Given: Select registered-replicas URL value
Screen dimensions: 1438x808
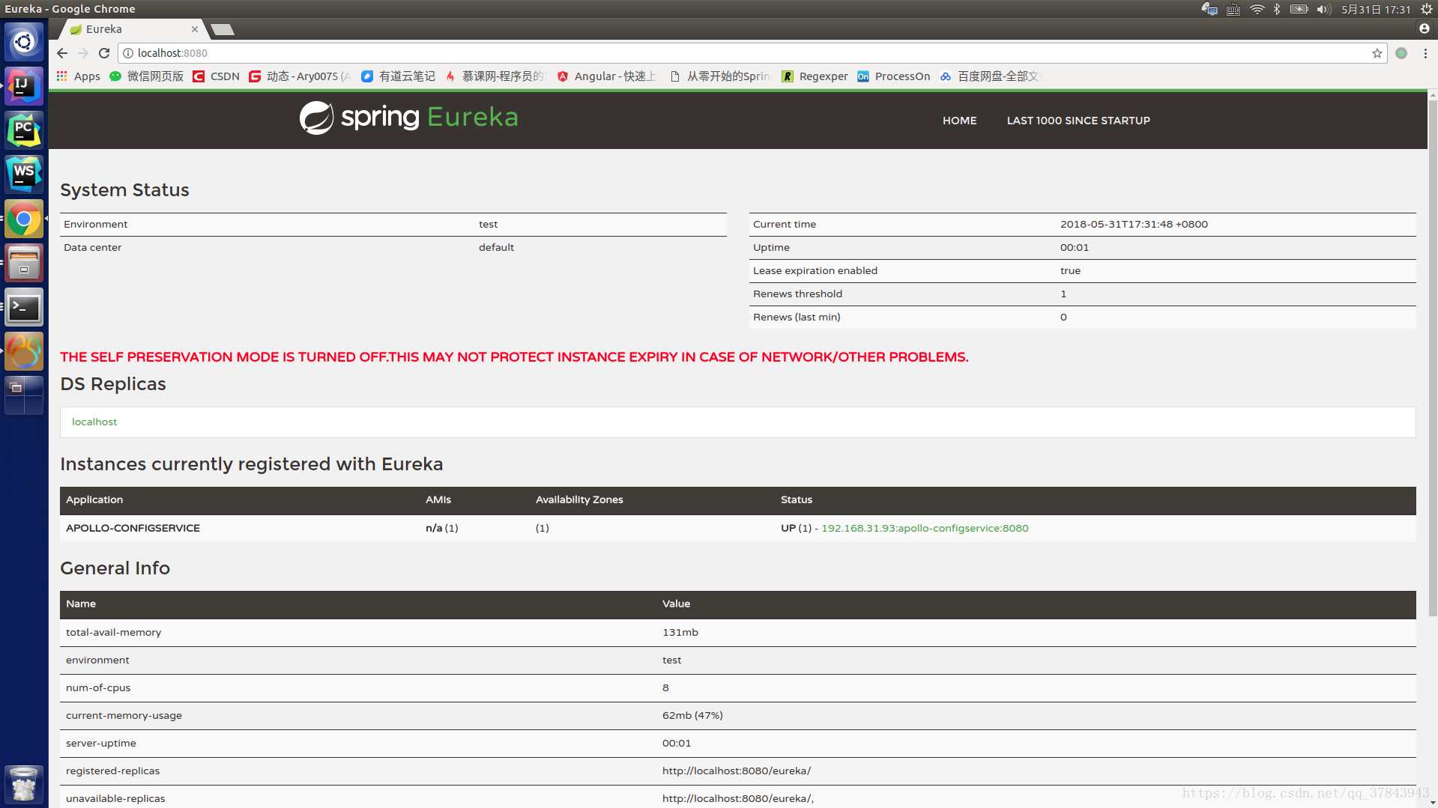Looking at the screenshot, I should (736, 771).
